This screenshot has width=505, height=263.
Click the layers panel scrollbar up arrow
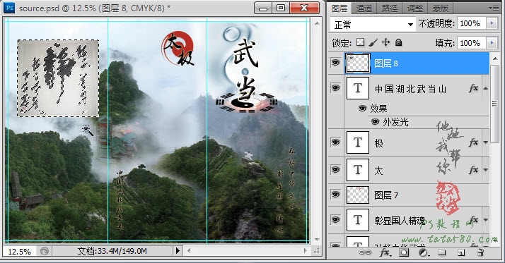494,59
